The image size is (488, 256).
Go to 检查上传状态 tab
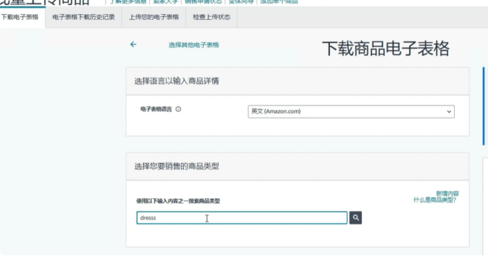[x=212, y=17]
